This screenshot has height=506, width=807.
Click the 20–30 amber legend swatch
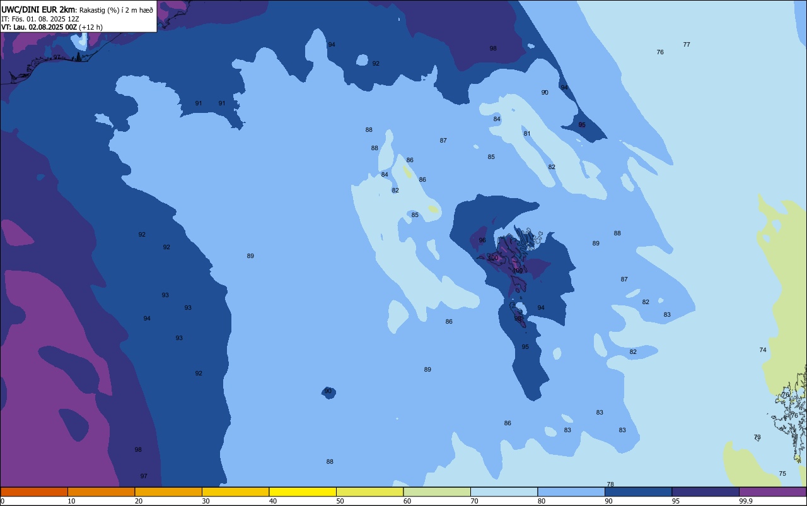pyautogui.click(x=168, y=491)
